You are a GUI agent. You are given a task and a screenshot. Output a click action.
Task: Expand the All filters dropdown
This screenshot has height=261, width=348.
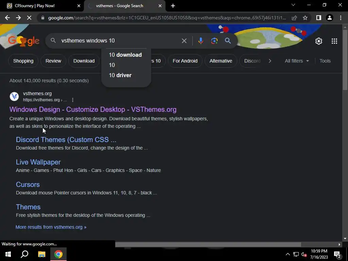pos(297,61)
